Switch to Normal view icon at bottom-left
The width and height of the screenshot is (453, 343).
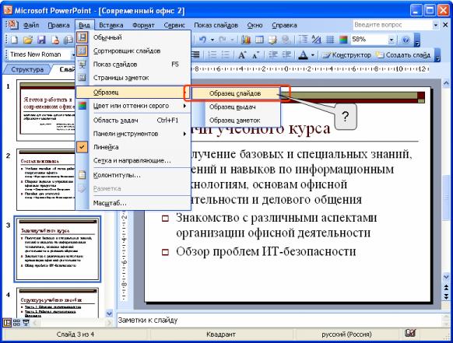pyautogui.click(x=7, y=323)
